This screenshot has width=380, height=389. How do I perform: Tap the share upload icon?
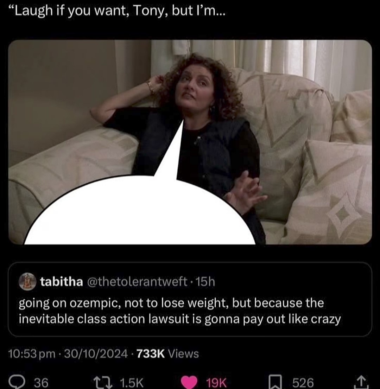tap(362, 382)
